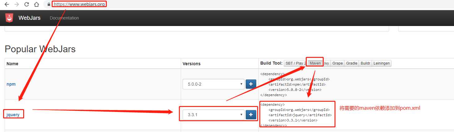
Task: Click the Versions column header
Action: (x=192, y=64)
